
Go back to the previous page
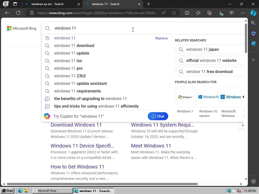(x=7, y=13)
